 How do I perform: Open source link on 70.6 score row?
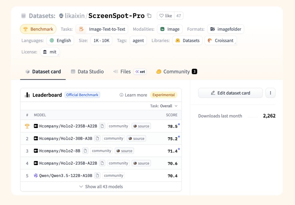click(x=141, y=163)
